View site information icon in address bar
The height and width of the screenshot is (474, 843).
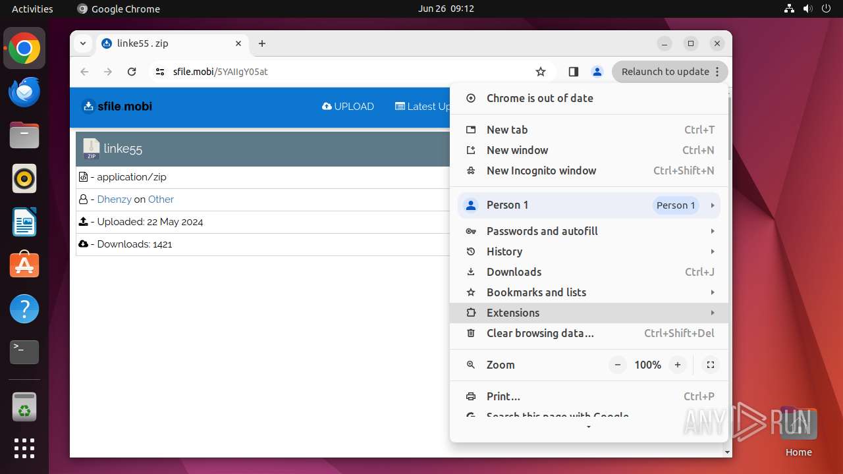point(159,72)
